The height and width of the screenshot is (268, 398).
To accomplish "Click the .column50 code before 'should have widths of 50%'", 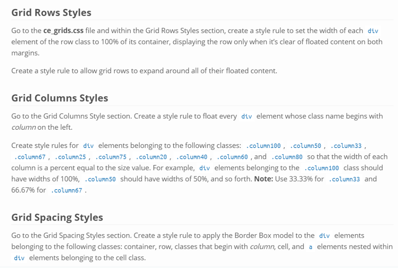I will coord(100,180).
